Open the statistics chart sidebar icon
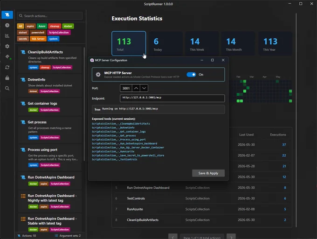Viewport: 317px width, 239px height. pyautogui.click(x=7, y=36)
